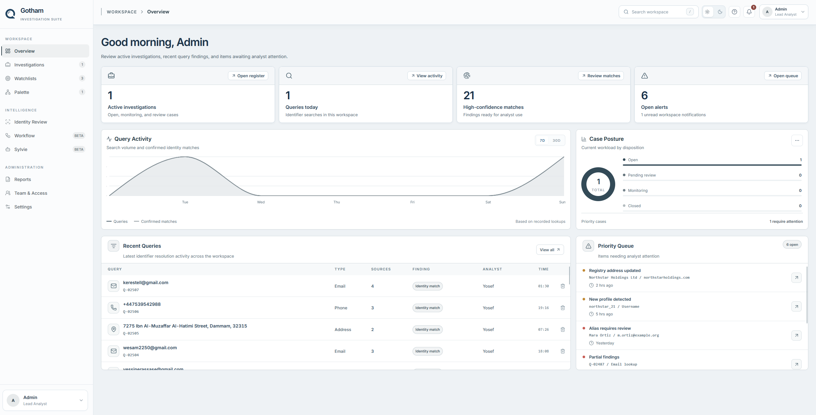Image resolution: width=816 pixels, height=415 pixels.
Task: Click the Workflow sidebar icon
Action: (8, 136)
